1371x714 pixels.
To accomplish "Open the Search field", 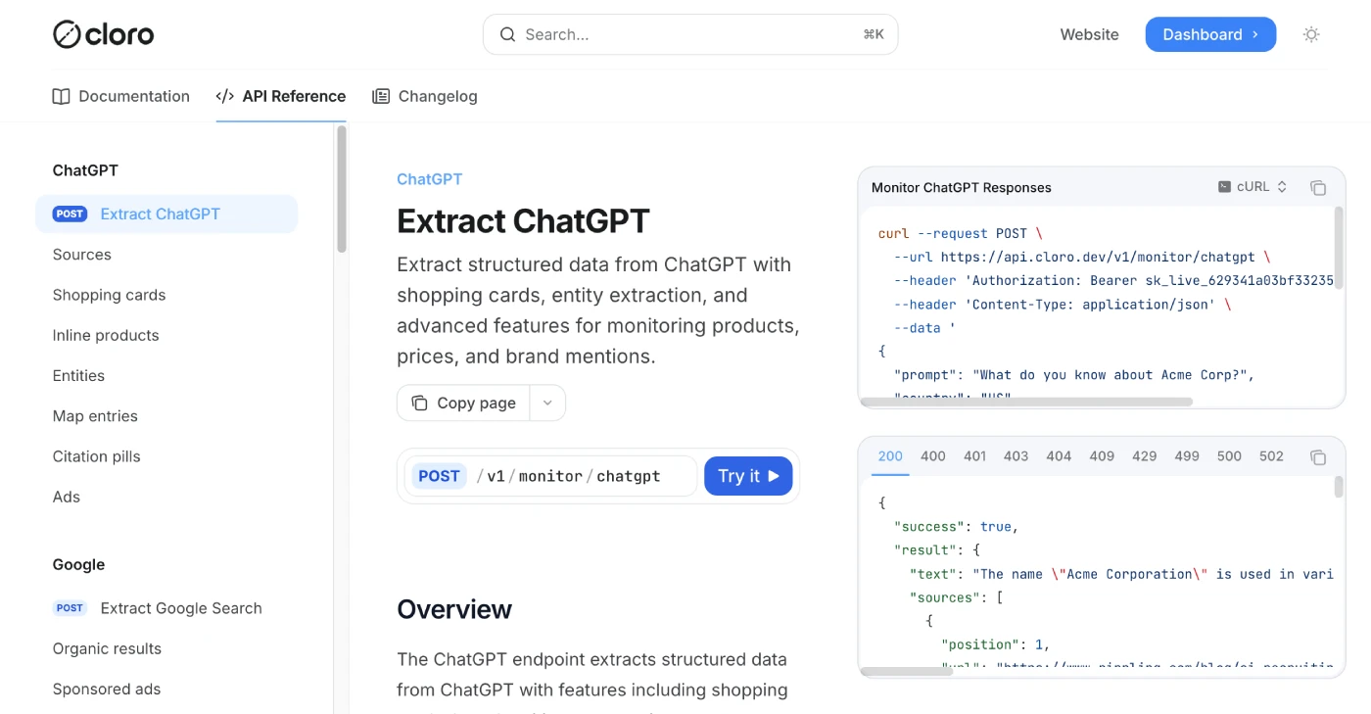I will tap(690, 34).
